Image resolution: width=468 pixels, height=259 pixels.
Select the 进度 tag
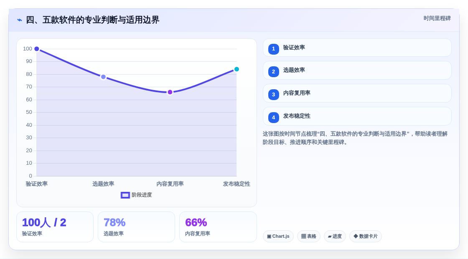(x=335, y=236)
